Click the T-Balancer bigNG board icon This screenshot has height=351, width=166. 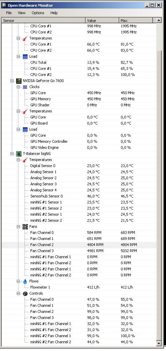point(19,154)
